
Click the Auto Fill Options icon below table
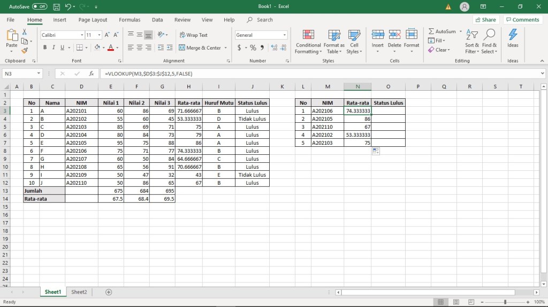coord(376,152)
